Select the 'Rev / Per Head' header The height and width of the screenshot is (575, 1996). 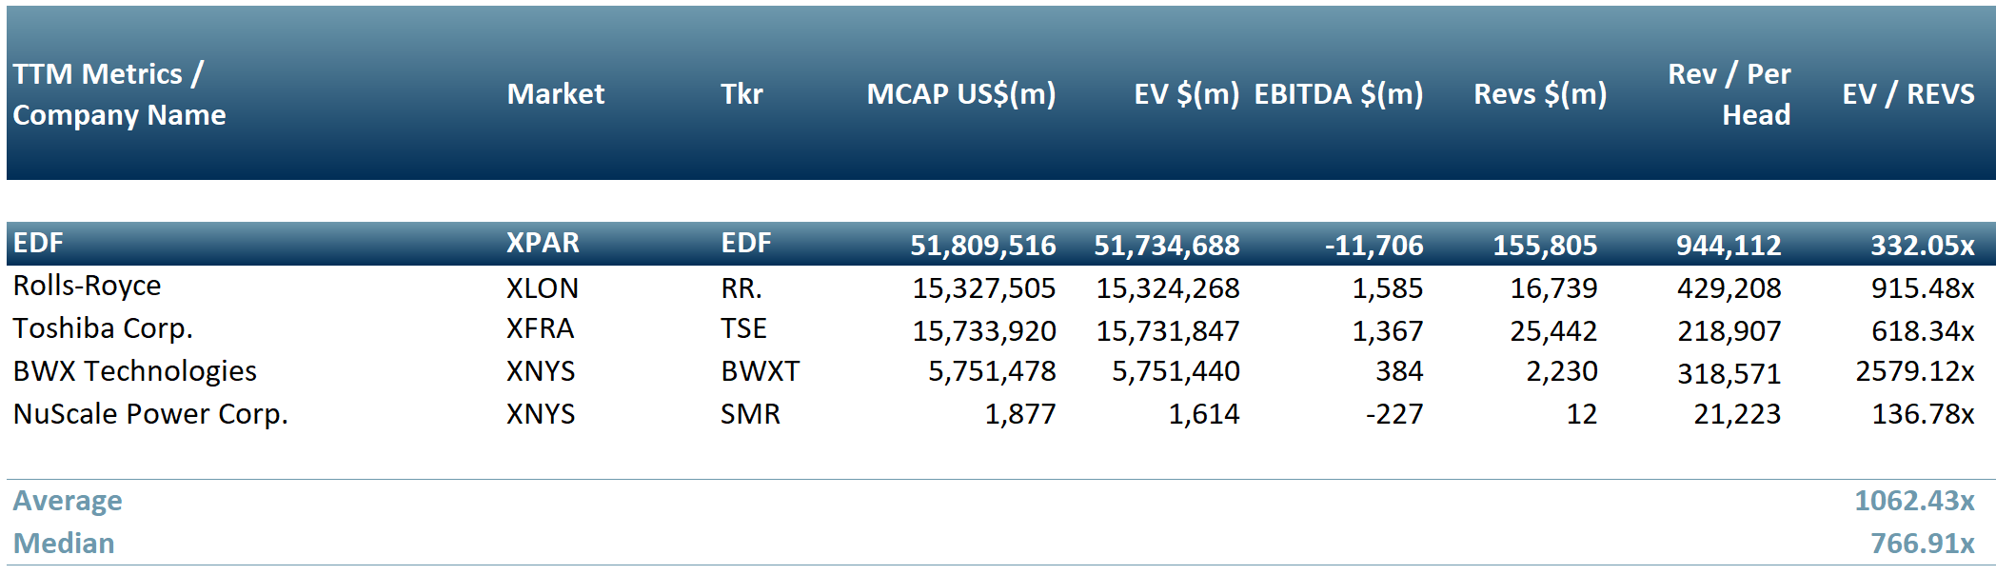click(x=1729, y=94)
